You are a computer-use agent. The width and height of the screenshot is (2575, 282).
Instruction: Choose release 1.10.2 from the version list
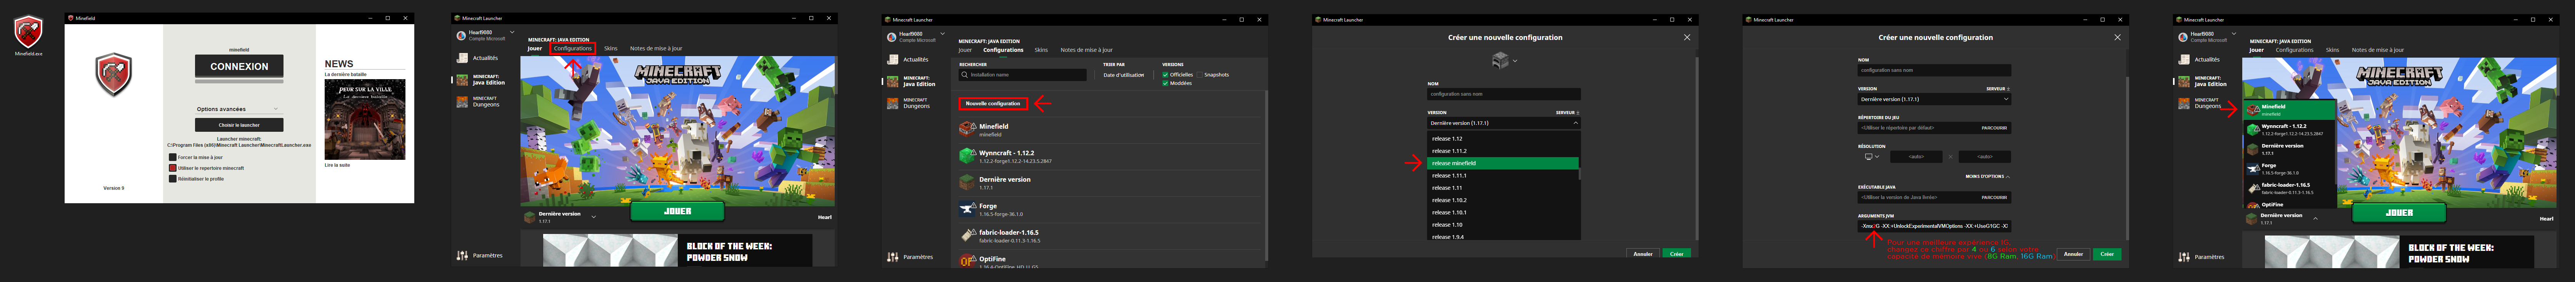click(x=1503, y=200)
